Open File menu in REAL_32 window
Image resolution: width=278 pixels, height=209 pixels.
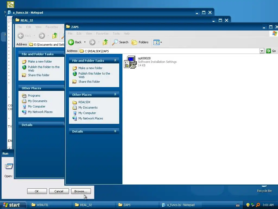(x=20, y=27)
